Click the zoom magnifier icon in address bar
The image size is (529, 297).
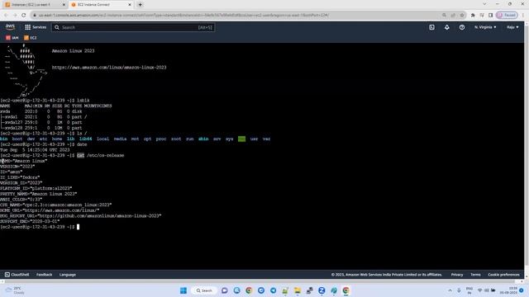click(x=444, y=15)
